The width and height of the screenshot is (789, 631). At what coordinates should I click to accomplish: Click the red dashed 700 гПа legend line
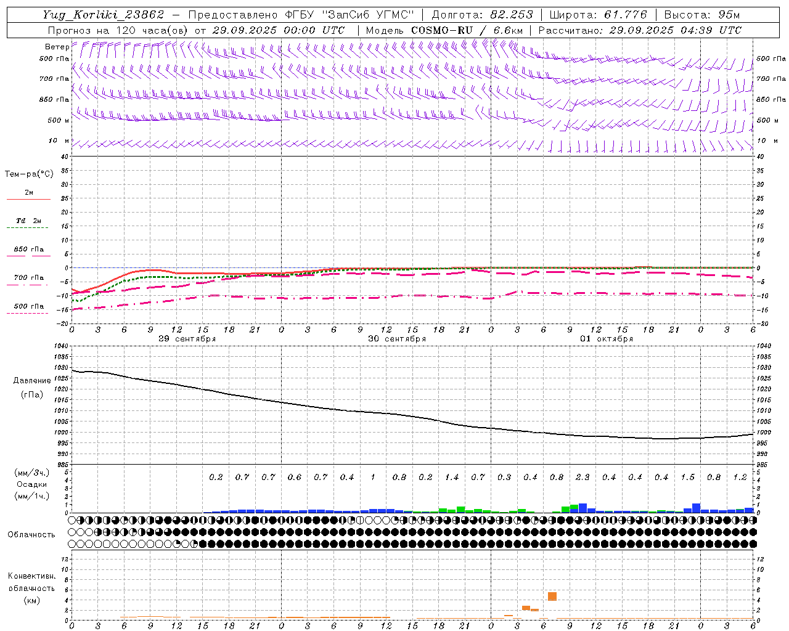click(28, 285)
